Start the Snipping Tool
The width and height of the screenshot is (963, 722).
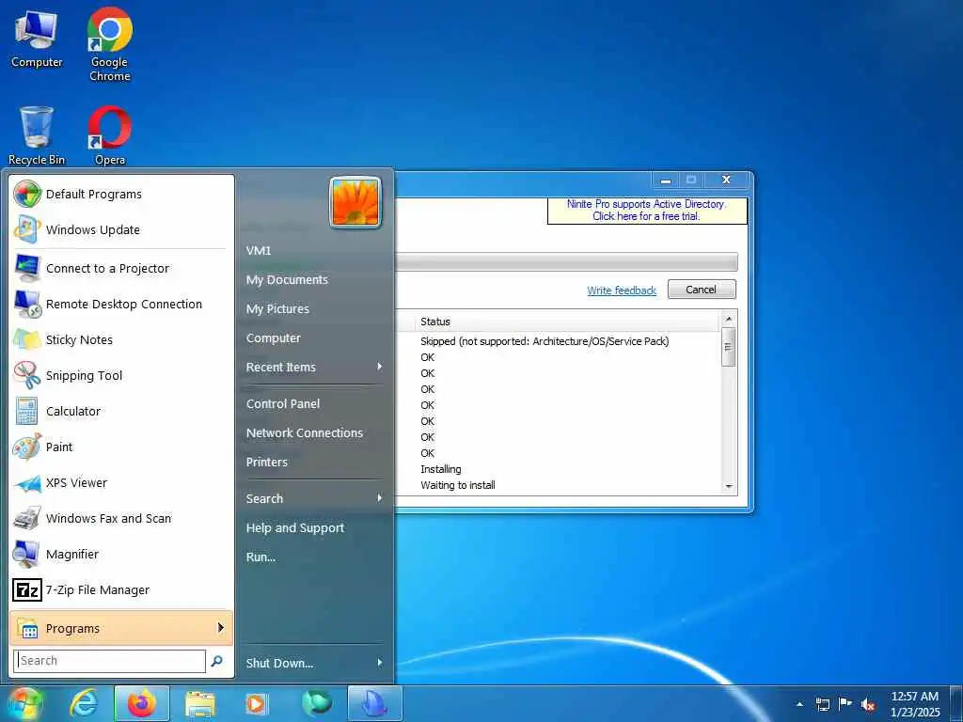click(x=121, y=375)
